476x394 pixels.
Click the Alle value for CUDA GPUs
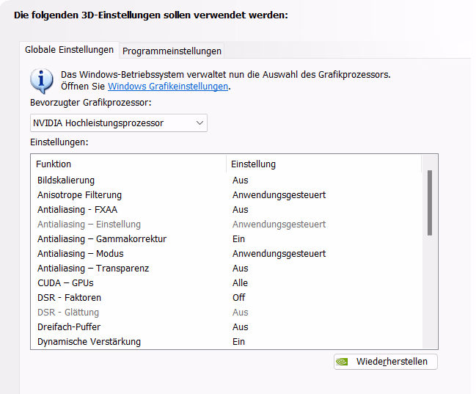click(x=240, y=282)
